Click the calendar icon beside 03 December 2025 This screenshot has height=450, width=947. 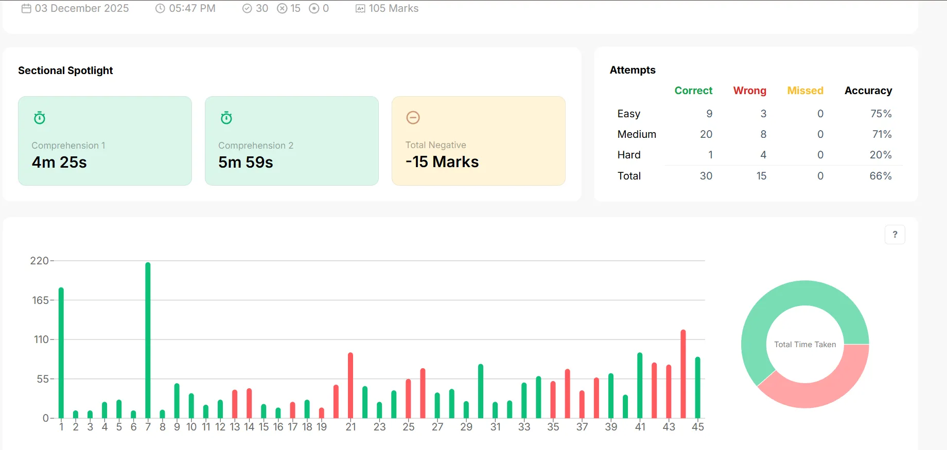coord(26,8)
